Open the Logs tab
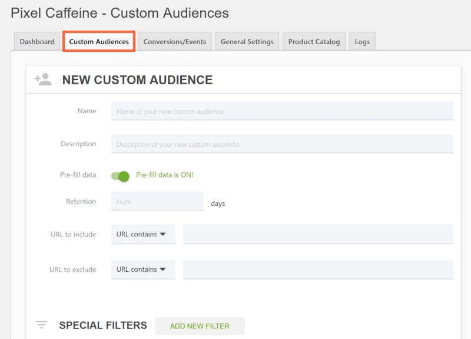 click(362, 41)
